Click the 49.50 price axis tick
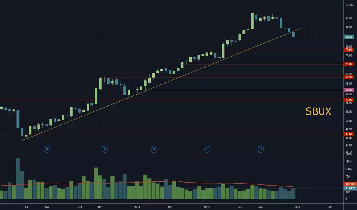357x210 pixels. click(349, 129)
